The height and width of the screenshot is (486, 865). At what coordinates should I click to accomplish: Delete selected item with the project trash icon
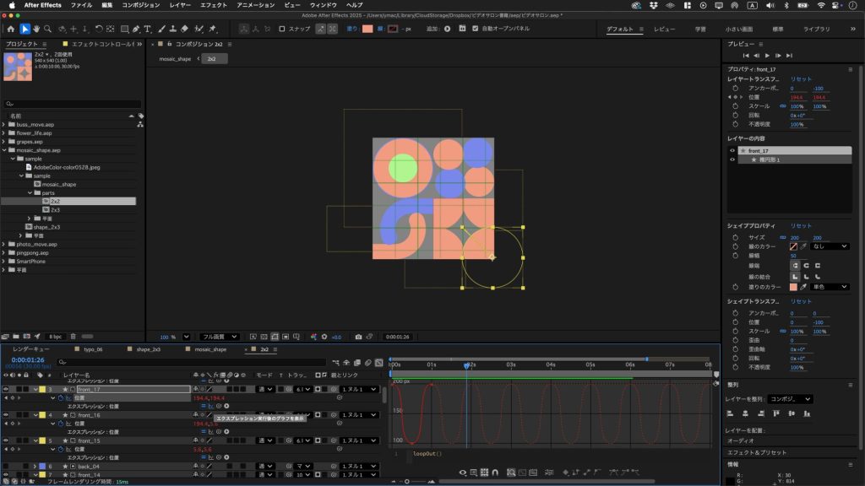click(73, 337)
